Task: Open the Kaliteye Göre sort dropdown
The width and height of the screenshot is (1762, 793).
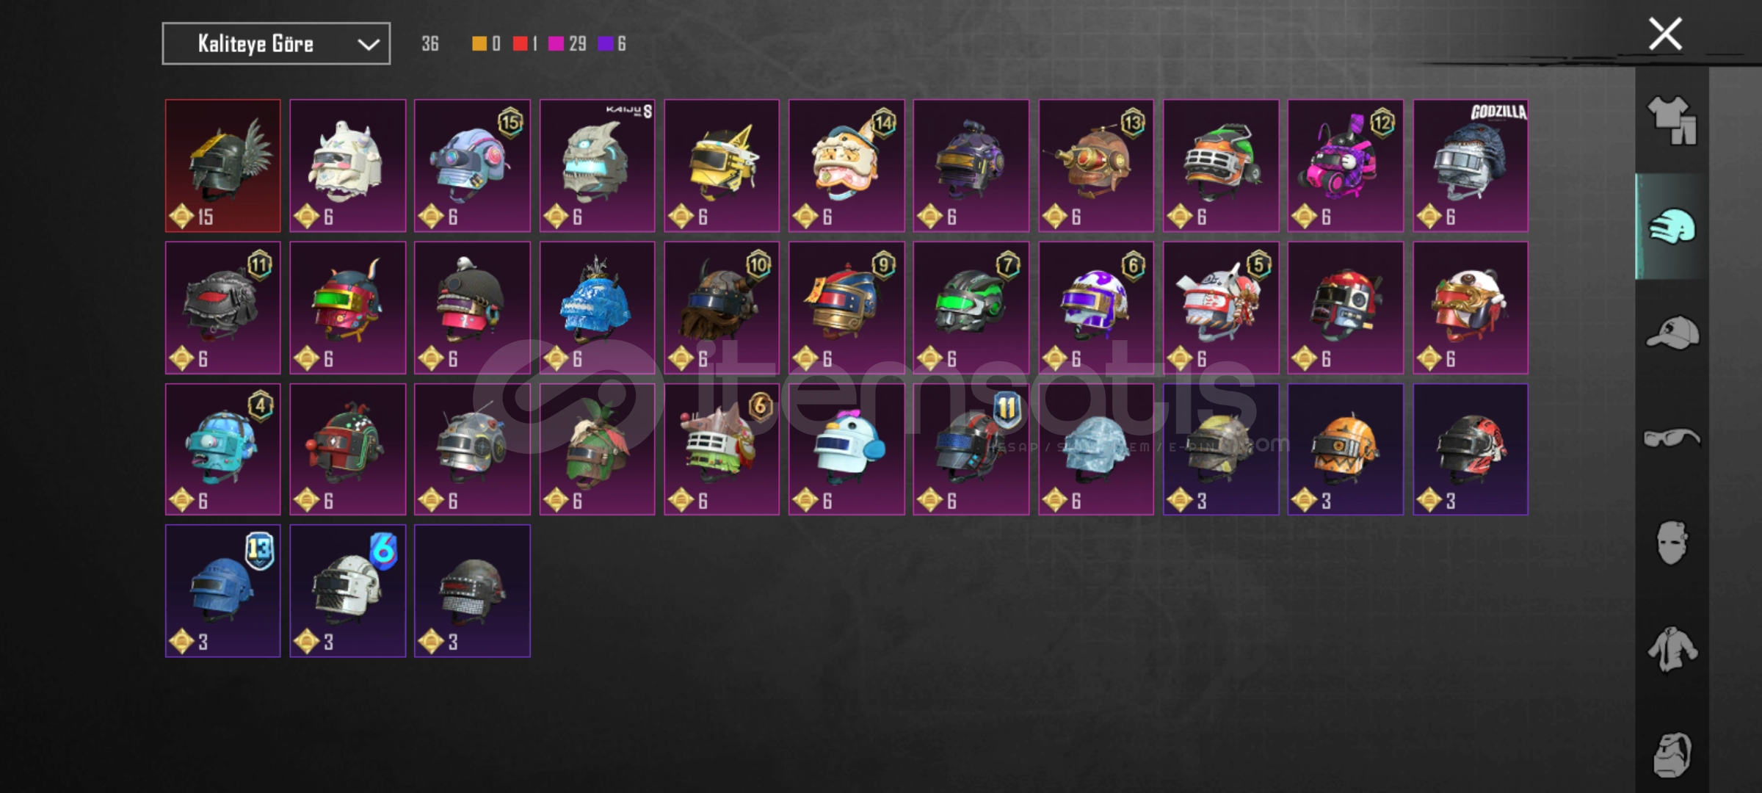Action: tap(276, 44)
